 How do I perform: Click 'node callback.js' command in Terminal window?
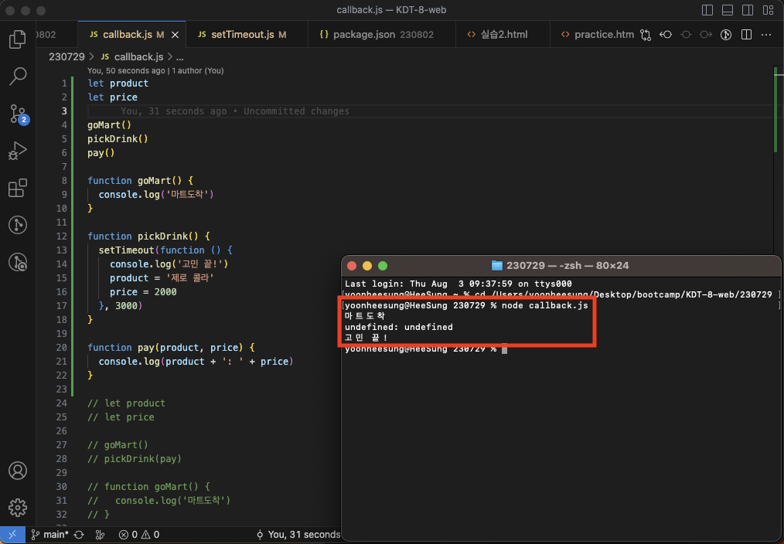point(544,305)
